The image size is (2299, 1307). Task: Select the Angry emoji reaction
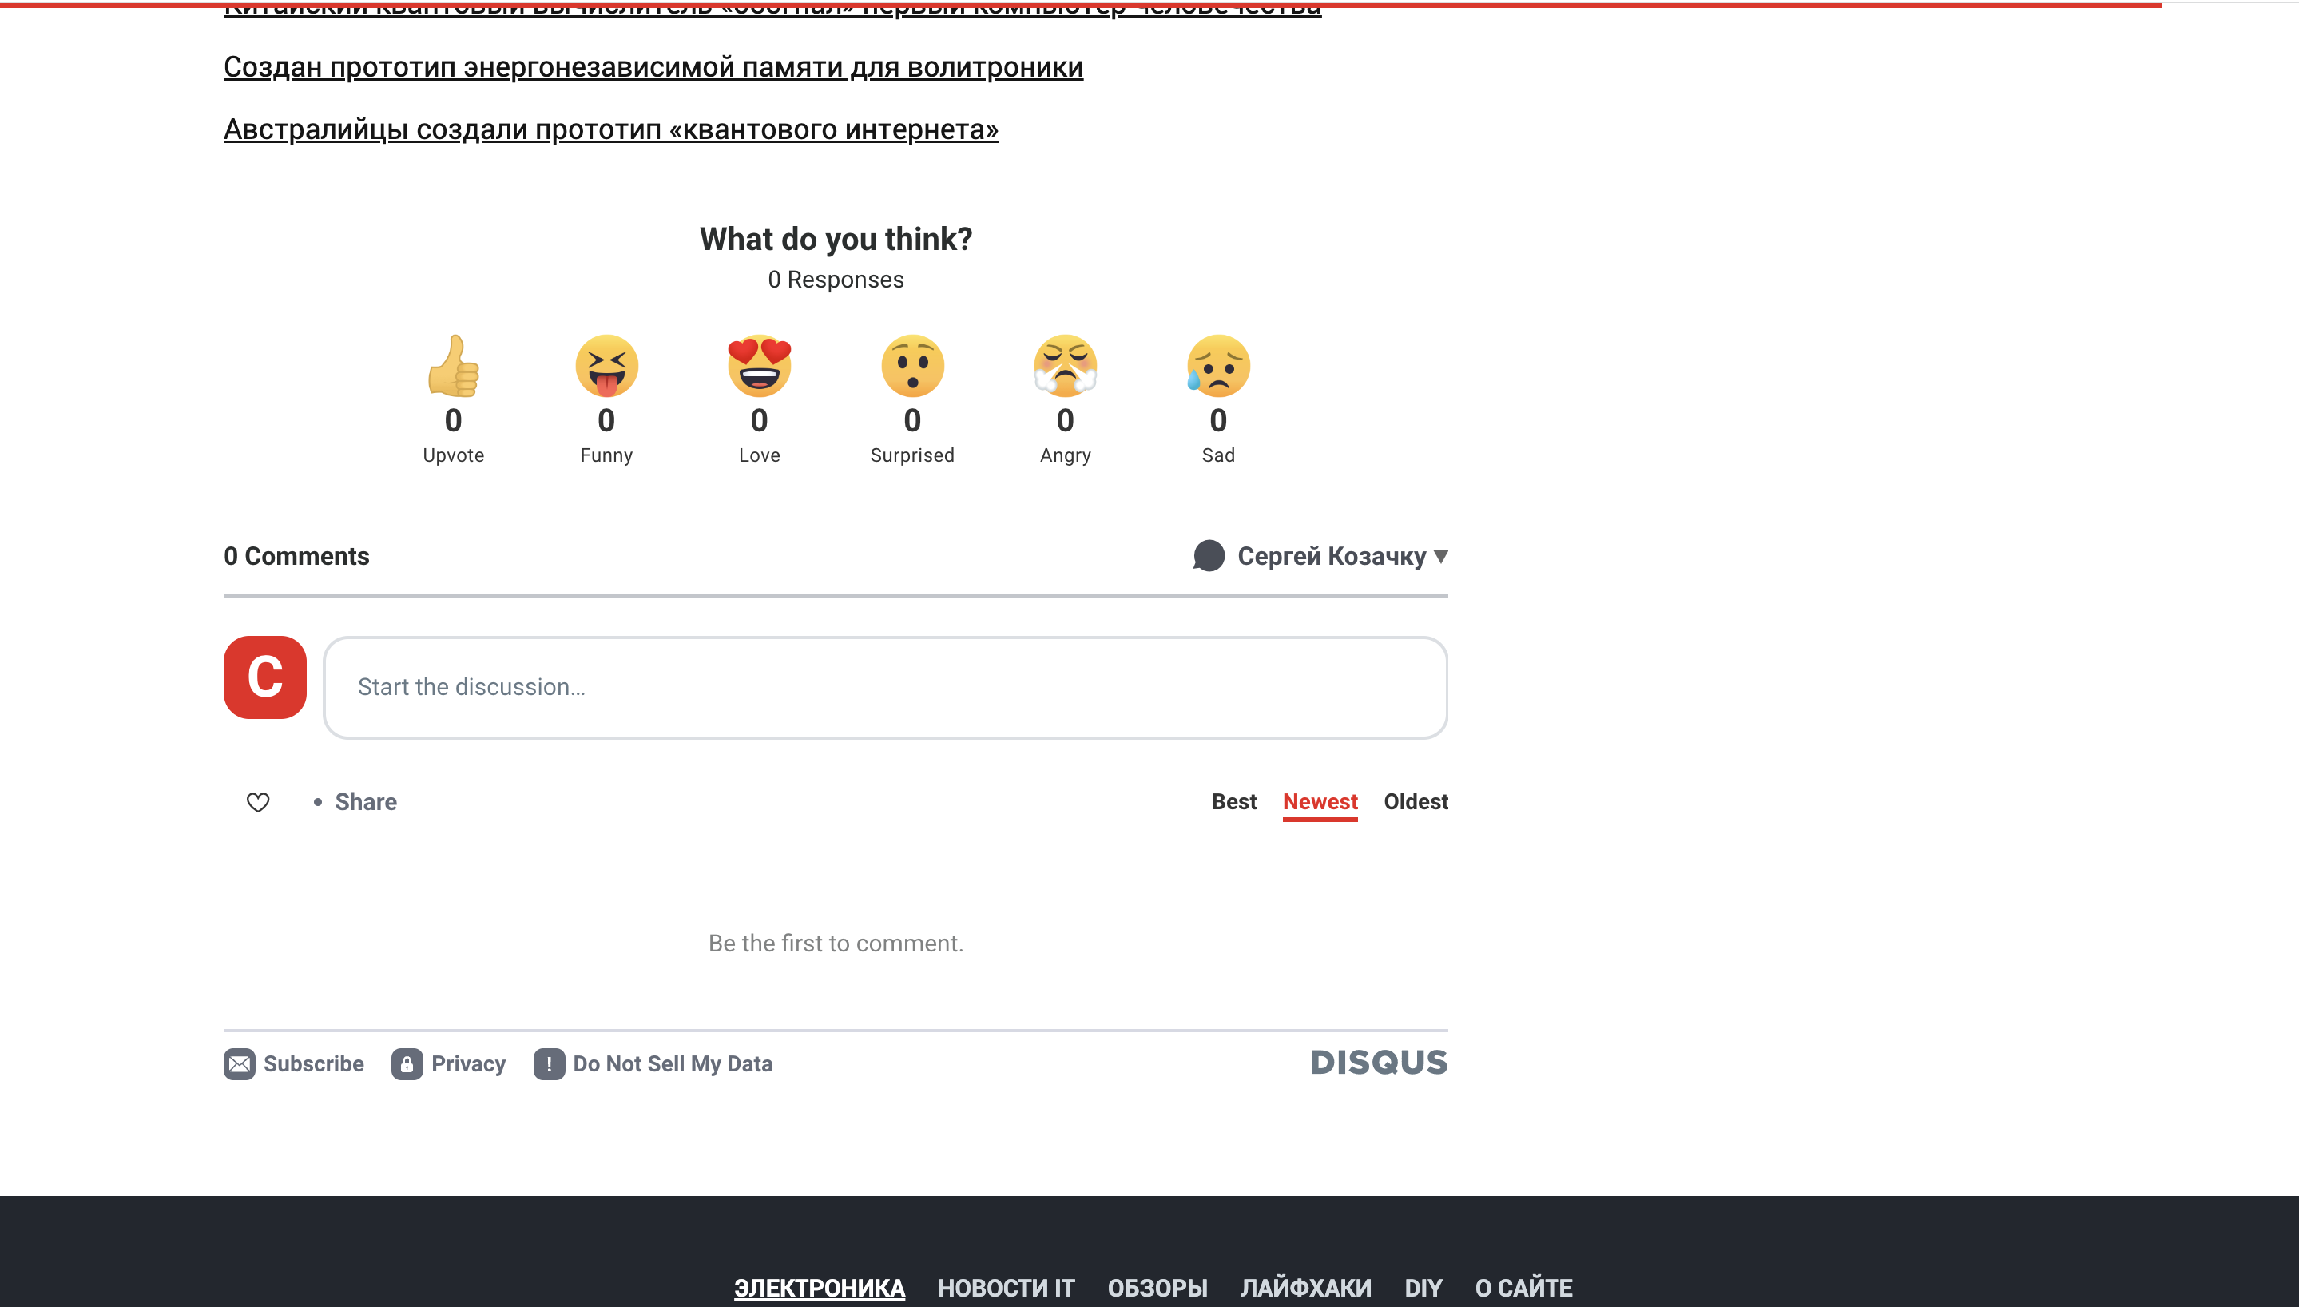pos(1065,366)
